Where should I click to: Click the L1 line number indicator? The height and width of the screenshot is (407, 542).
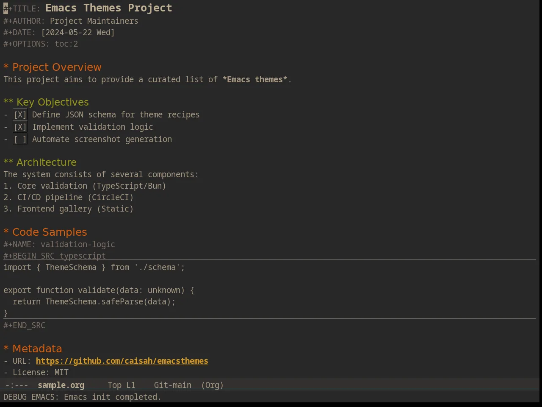(131, 385)
